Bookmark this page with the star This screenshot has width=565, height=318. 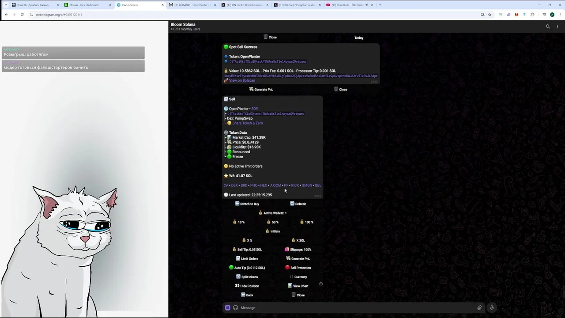point(490,15)
